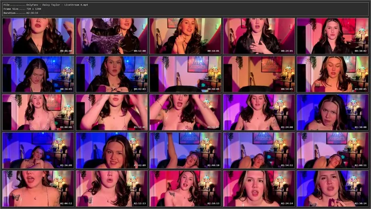Choose the frame labeled 00:24:01
Image resolution: width=371 pixels, height=209 pixels.
[259, 36]
